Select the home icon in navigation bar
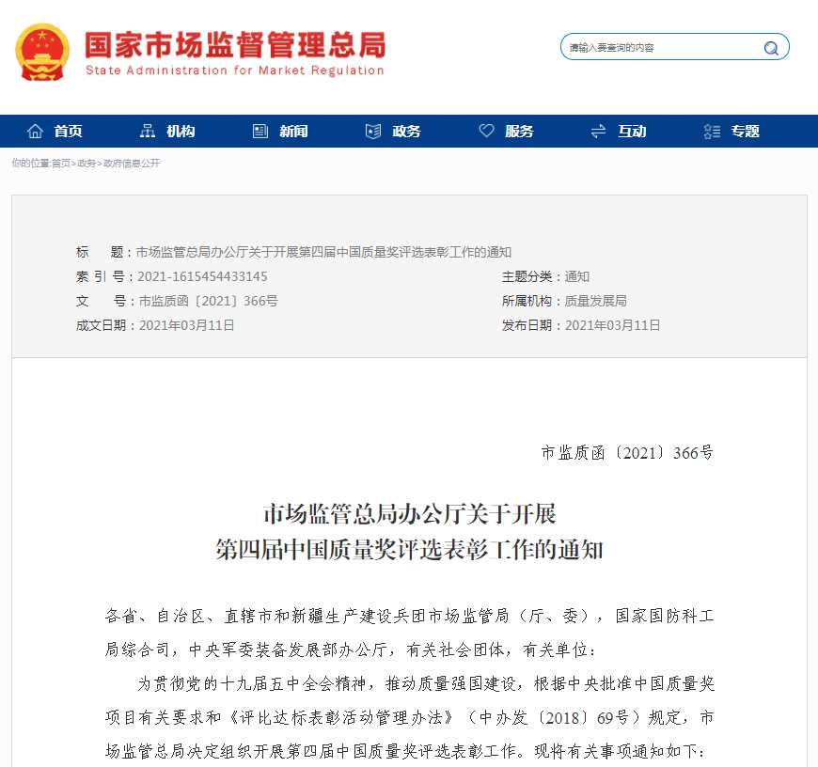The image size is (818, 767). (35, 131)
